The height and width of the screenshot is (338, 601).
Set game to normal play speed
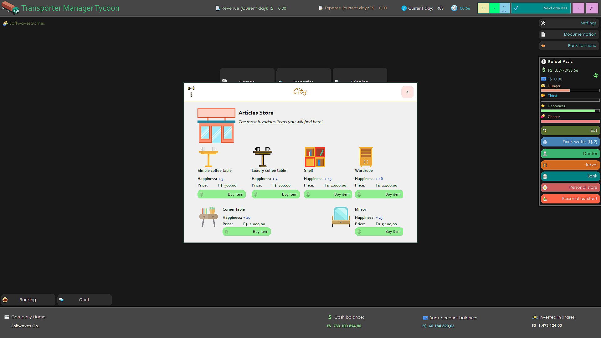494,8
